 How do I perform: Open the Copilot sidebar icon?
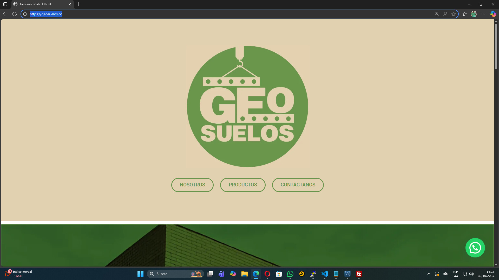click(493, 14)
